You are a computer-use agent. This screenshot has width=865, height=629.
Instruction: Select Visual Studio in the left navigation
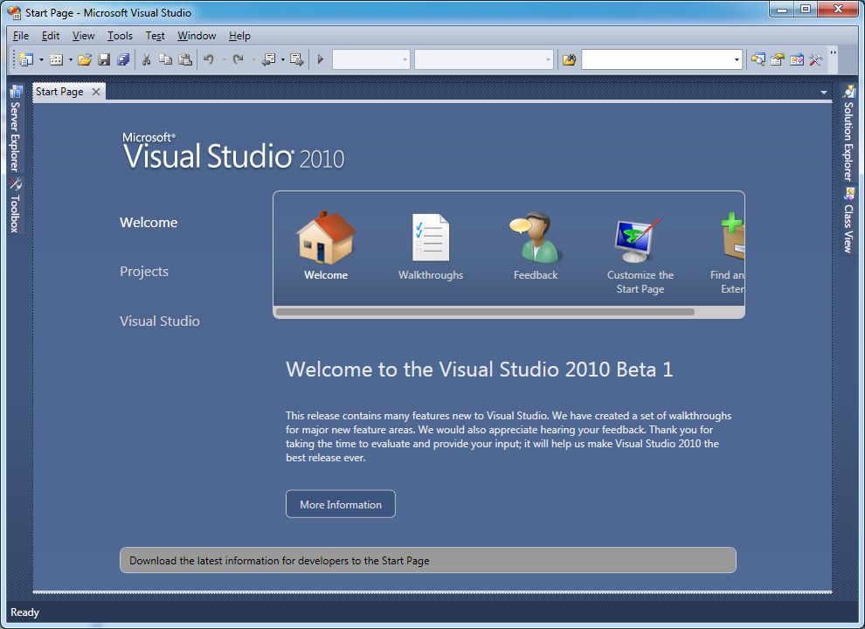point(159,321)
